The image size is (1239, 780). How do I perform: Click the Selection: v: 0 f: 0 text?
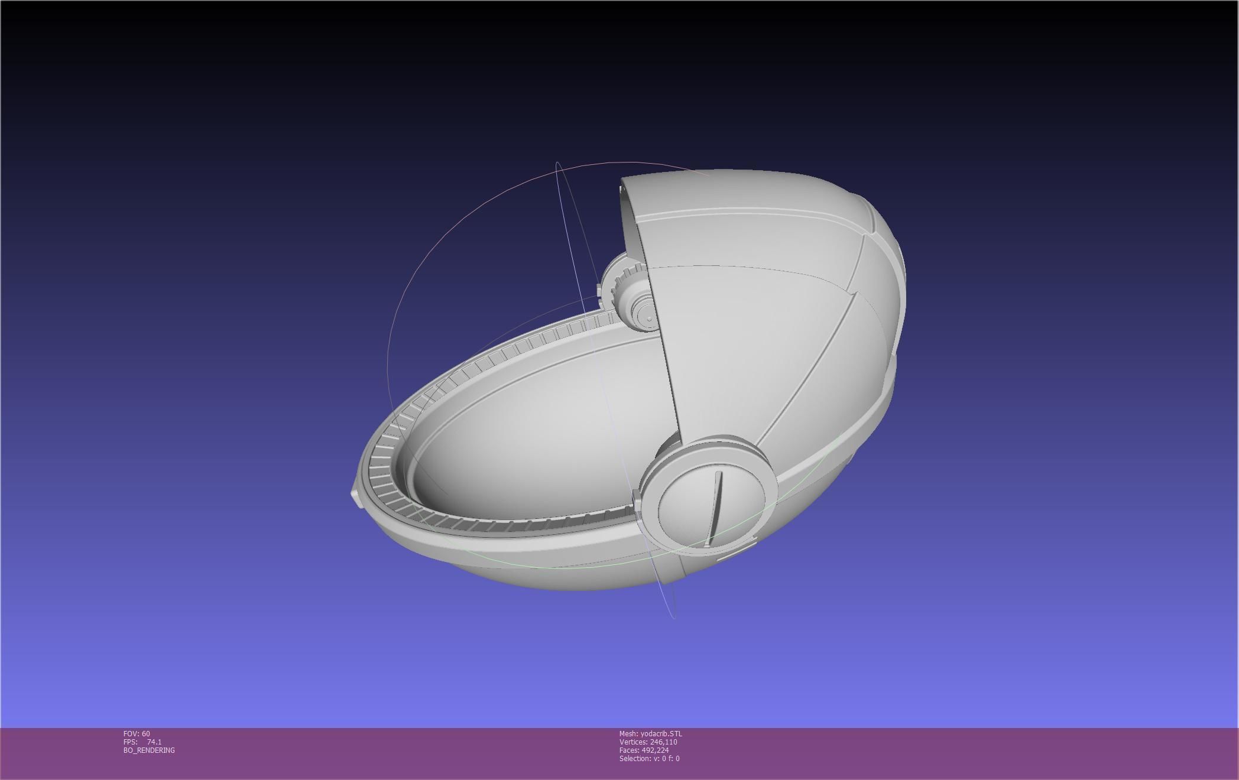pyautogui.click(x=649, y=759)
